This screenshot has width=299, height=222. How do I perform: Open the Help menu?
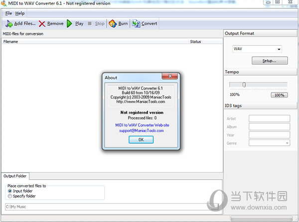coord(20,13)
